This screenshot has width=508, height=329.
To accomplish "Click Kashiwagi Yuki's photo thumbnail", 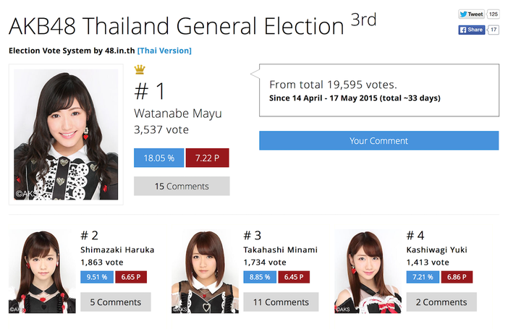I will pyautogui.click(x=368, y=271).
